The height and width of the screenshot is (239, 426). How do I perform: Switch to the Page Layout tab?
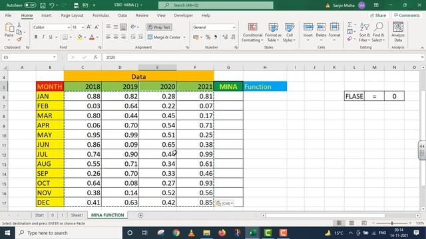tap(72, 15)
